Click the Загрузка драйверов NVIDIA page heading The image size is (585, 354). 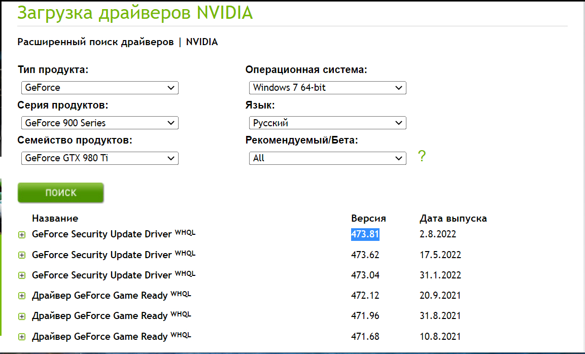135,13
